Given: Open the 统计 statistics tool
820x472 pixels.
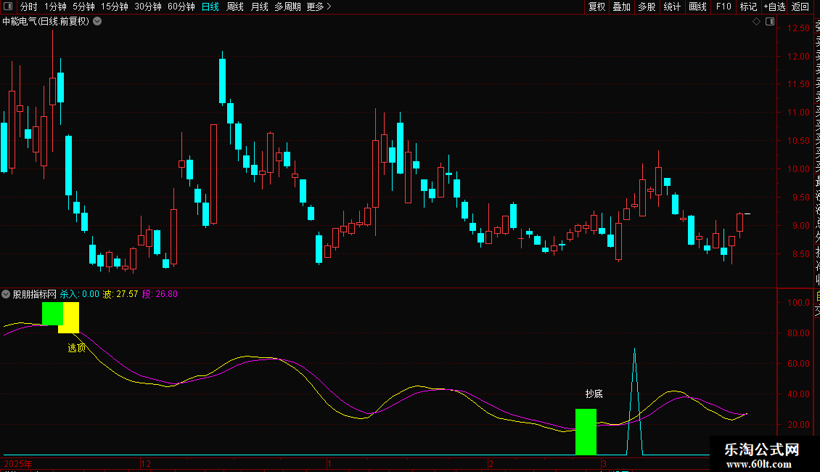Looking at the screenshot, I should point(672,7).
